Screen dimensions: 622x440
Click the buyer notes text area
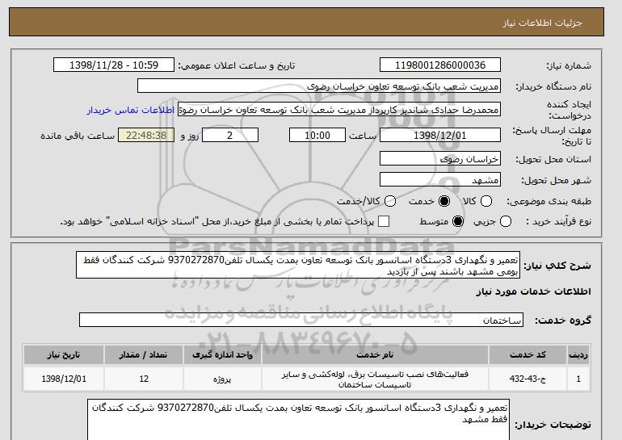pos(298,419)
